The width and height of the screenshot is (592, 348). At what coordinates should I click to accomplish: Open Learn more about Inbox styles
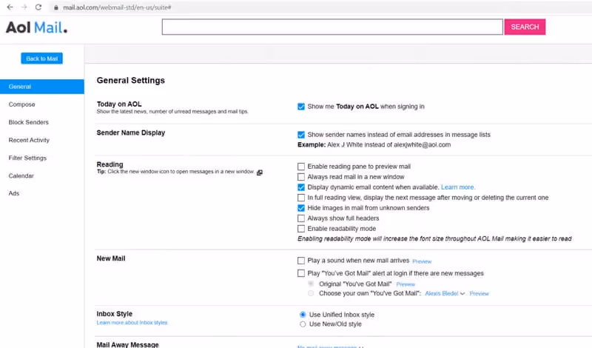pyautogui.click(x=132, y=323)
